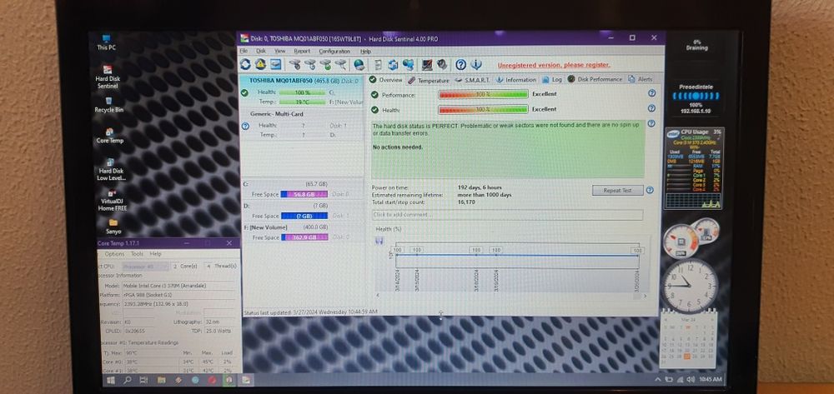Screen dimensions: 834x394
Task: Click the right arrow of the chart scrollbar
Action: [x=646, y=296]
